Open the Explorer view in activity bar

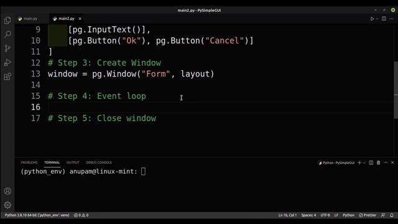(x=7, y=21)
